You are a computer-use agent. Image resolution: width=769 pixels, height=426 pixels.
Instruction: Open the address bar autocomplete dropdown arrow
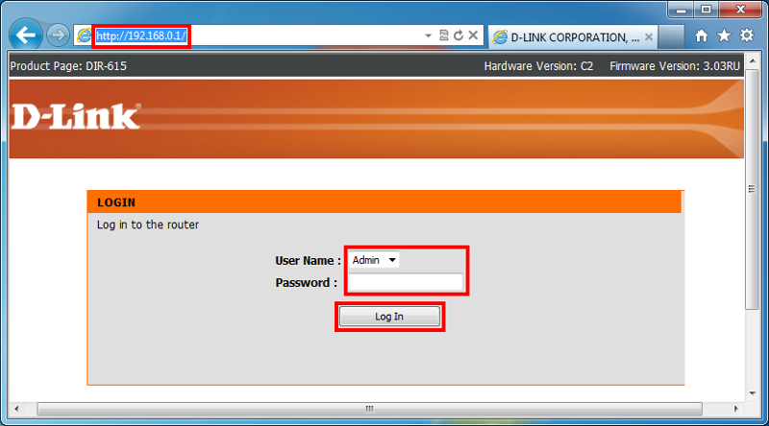click(428, 35)
